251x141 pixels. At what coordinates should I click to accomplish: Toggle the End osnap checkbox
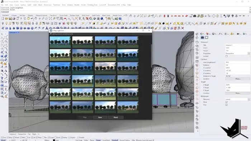2,137
